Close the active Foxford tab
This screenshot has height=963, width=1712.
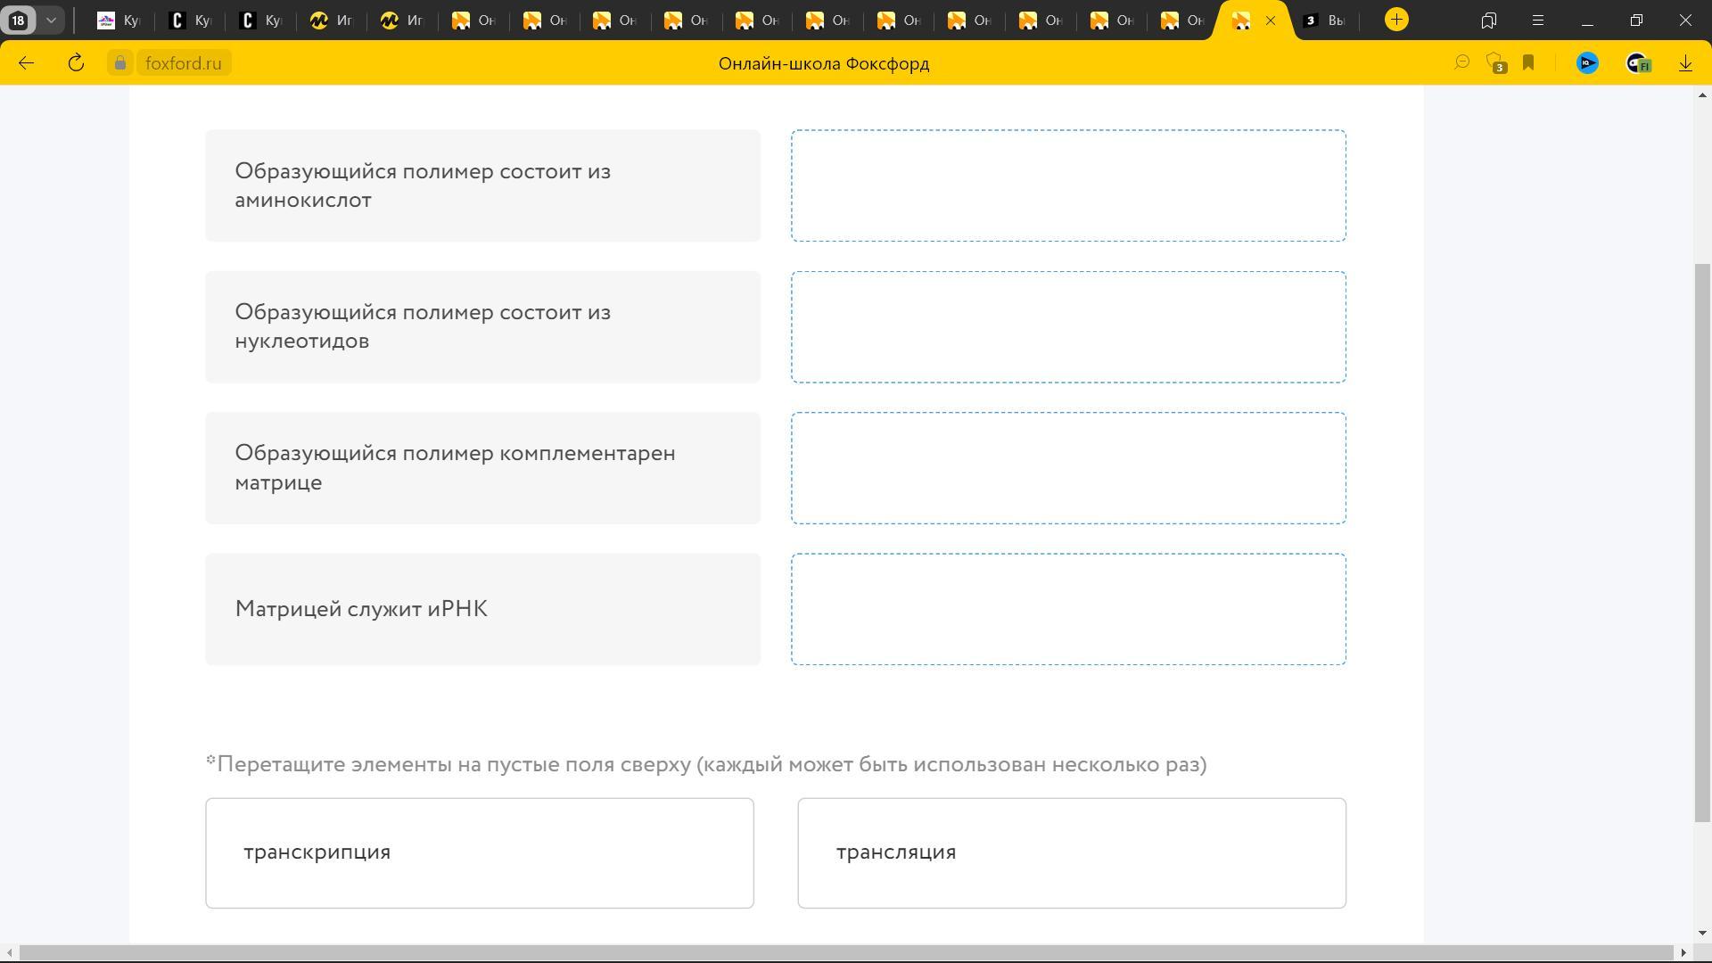1271,21
